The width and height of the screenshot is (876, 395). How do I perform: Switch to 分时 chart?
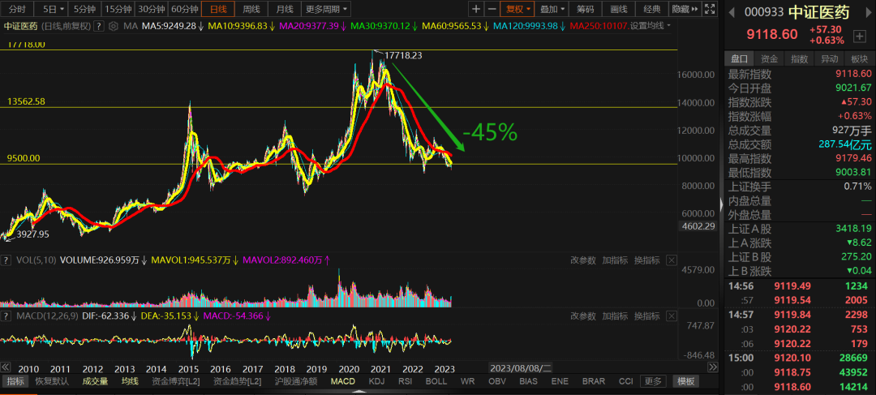click(17, 9)
